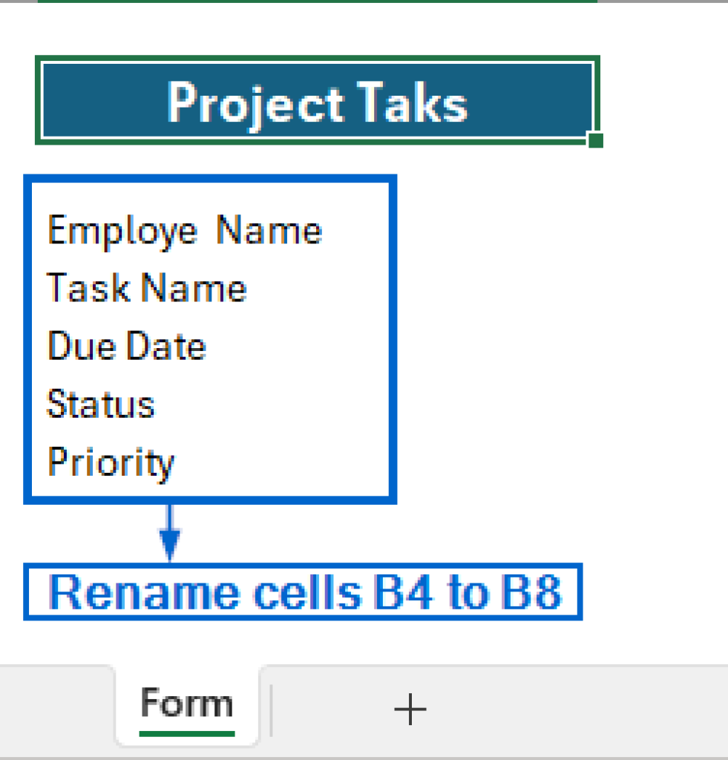Select the Project Taks title box
This screenshot has width=728, height=760.
317,102
